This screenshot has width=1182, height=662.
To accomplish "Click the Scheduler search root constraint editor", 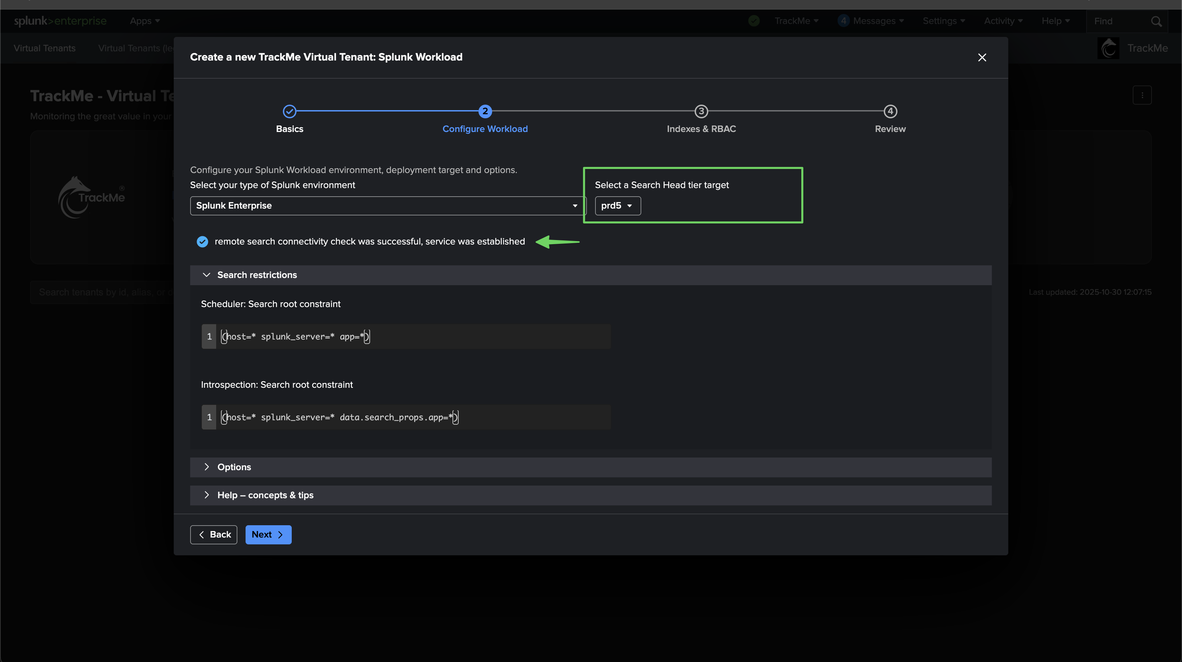I will (413, 336).
